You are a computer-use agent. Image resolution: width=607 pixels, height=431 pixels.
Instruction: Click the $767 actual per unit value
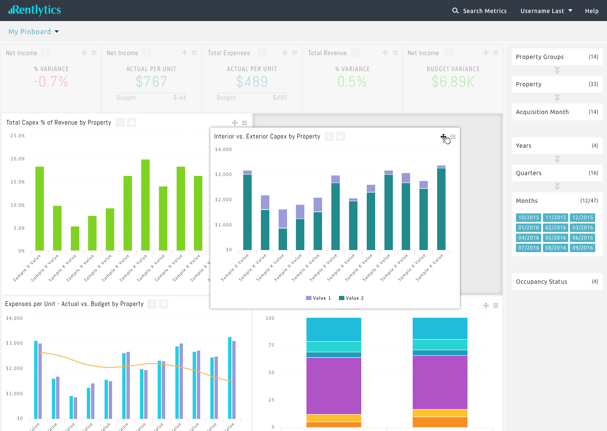coord(151,82)
